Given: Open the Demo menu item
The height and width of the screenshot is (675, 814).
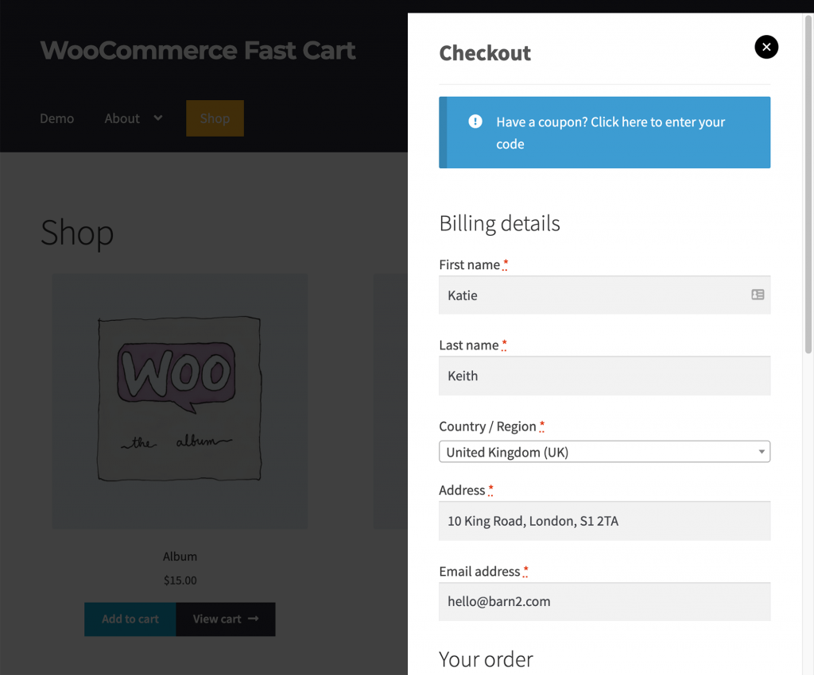Looking at the screenshot, I should [x=57, y=118].
